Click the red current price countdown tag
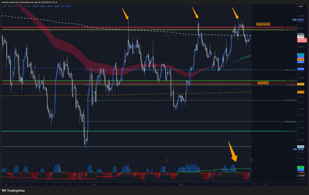This screenshot has width=309, height=195. point(302,40)
